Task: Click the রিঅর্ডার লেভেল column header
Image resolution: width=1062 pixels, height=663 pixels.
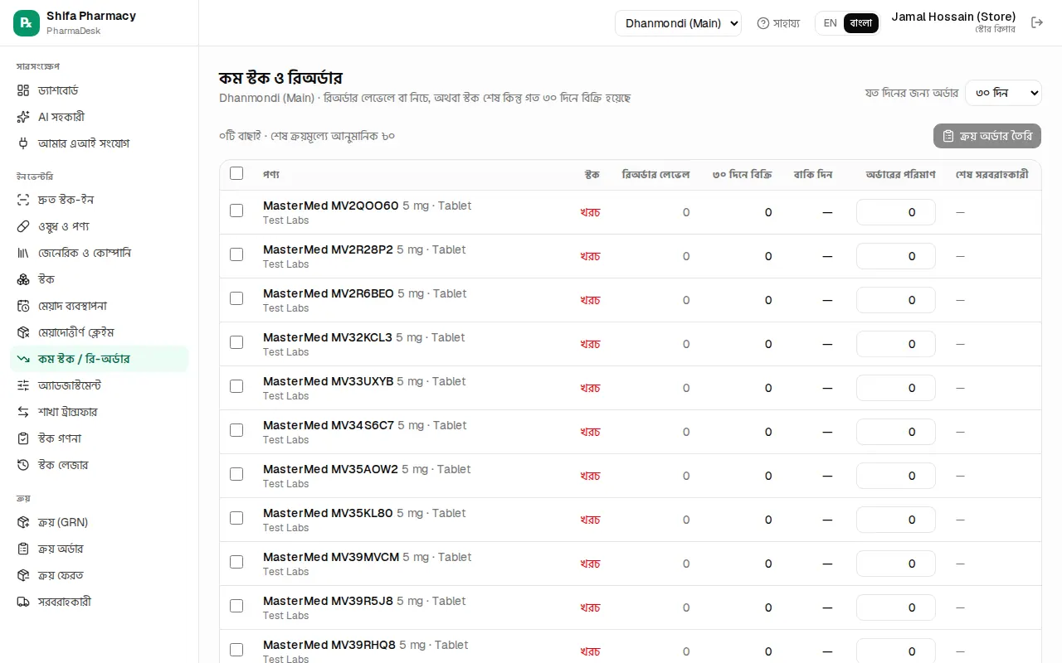Action: click(655, 175)
